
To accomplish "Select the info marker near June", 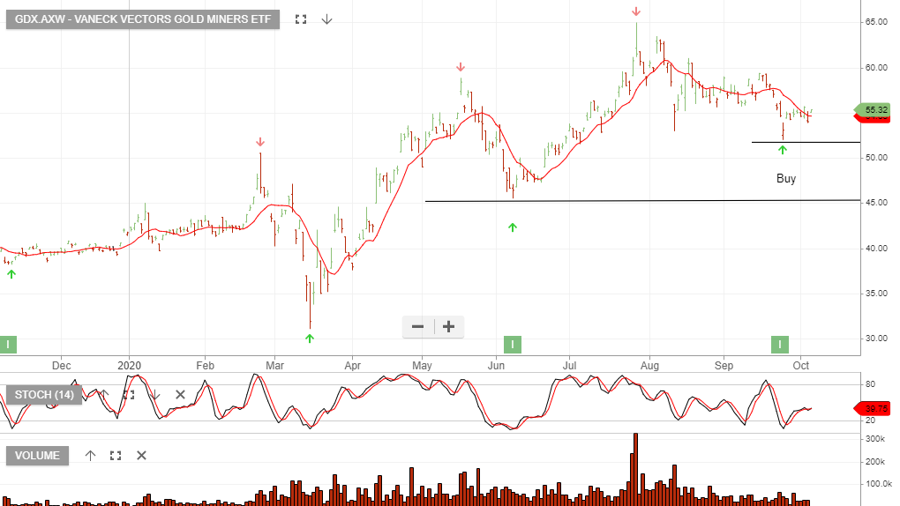I will coord(513,345).
